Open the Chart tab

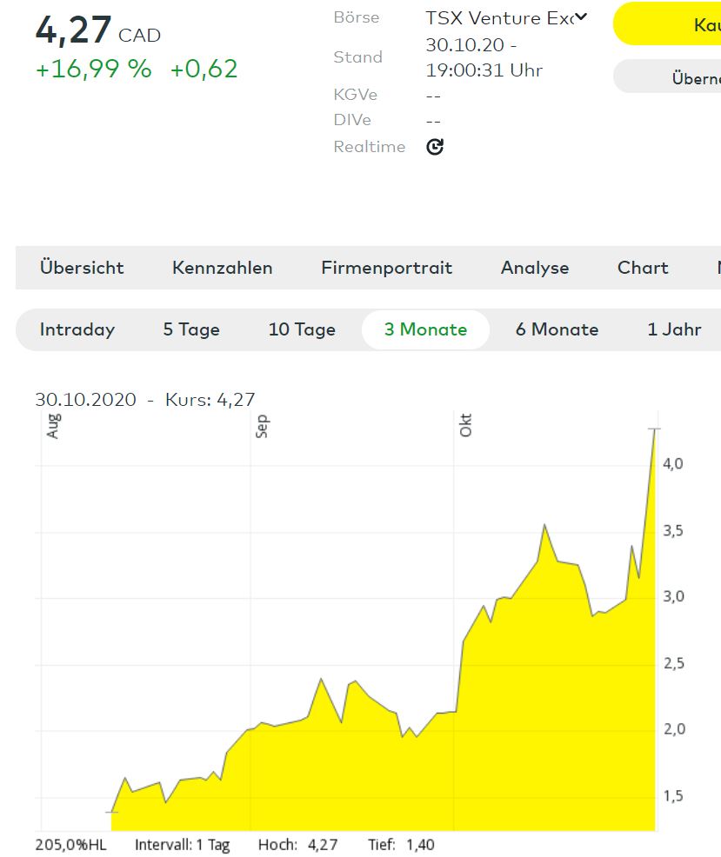tap(642, 268)
